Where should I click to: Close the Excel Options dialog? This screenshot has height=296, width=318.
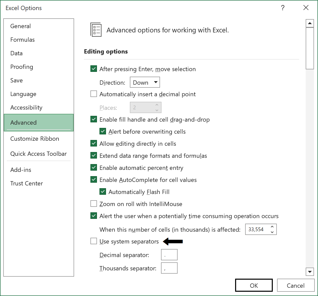click(306, 8)
